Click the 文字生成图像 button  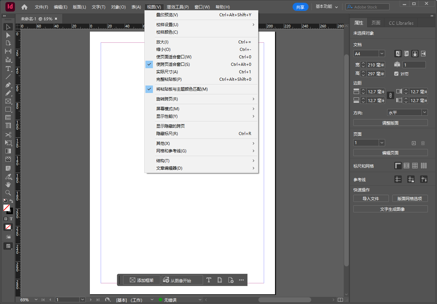pos(391,209)
